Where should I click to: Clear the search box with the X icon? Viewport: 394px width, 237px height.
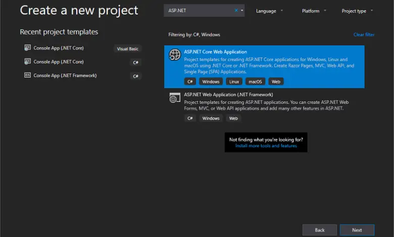click(x=236, y=11)
